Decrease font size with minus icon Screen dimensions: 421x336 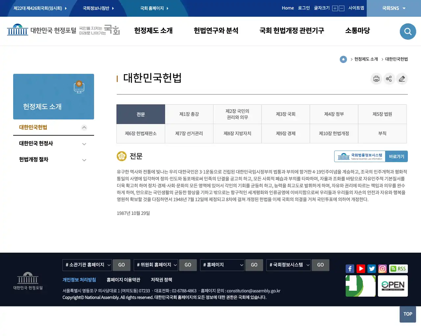tap(341, 9)
